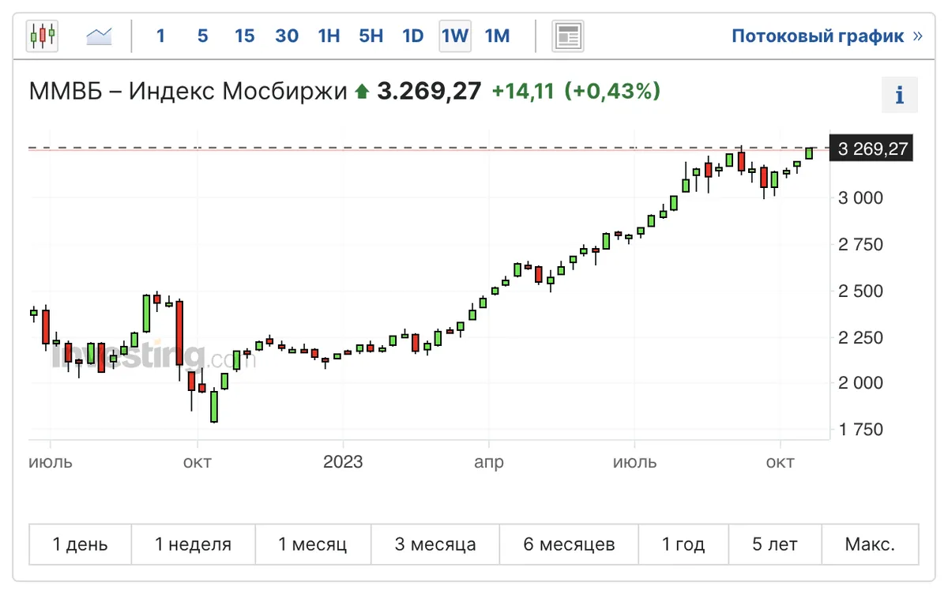948x594 pixels.
Task: Switch to the area chart icon
Action: (100, 36)
